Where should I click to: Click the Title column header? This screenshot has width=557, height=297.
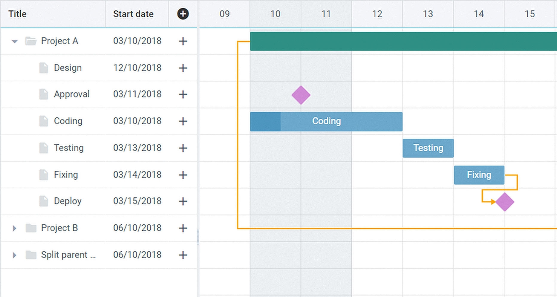point(17,14)
